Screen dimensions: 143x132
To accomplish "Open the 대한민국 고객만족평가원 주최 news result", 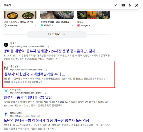I will (34, 74).
